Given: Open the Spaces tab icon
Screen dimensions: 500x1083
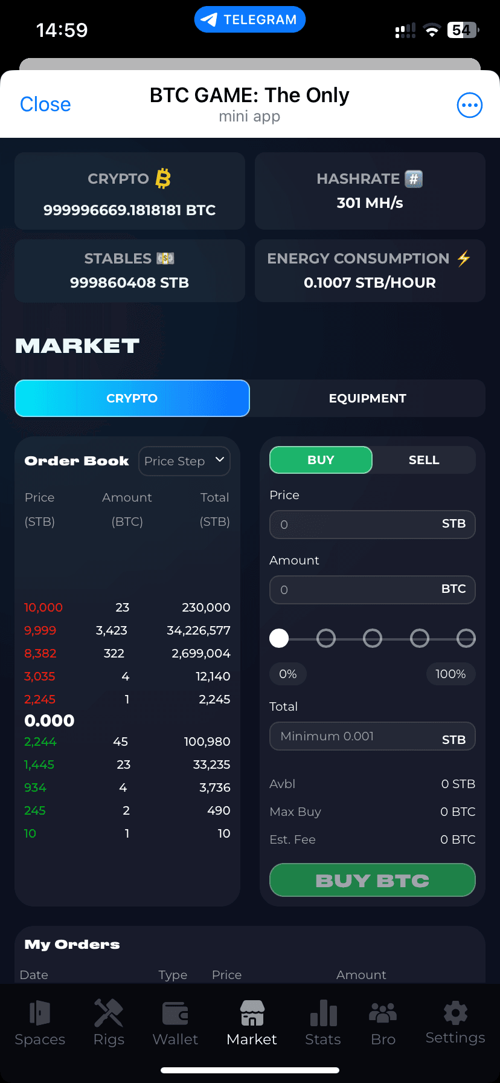Looking at the screenshot, I should (x=40, y=1013).
